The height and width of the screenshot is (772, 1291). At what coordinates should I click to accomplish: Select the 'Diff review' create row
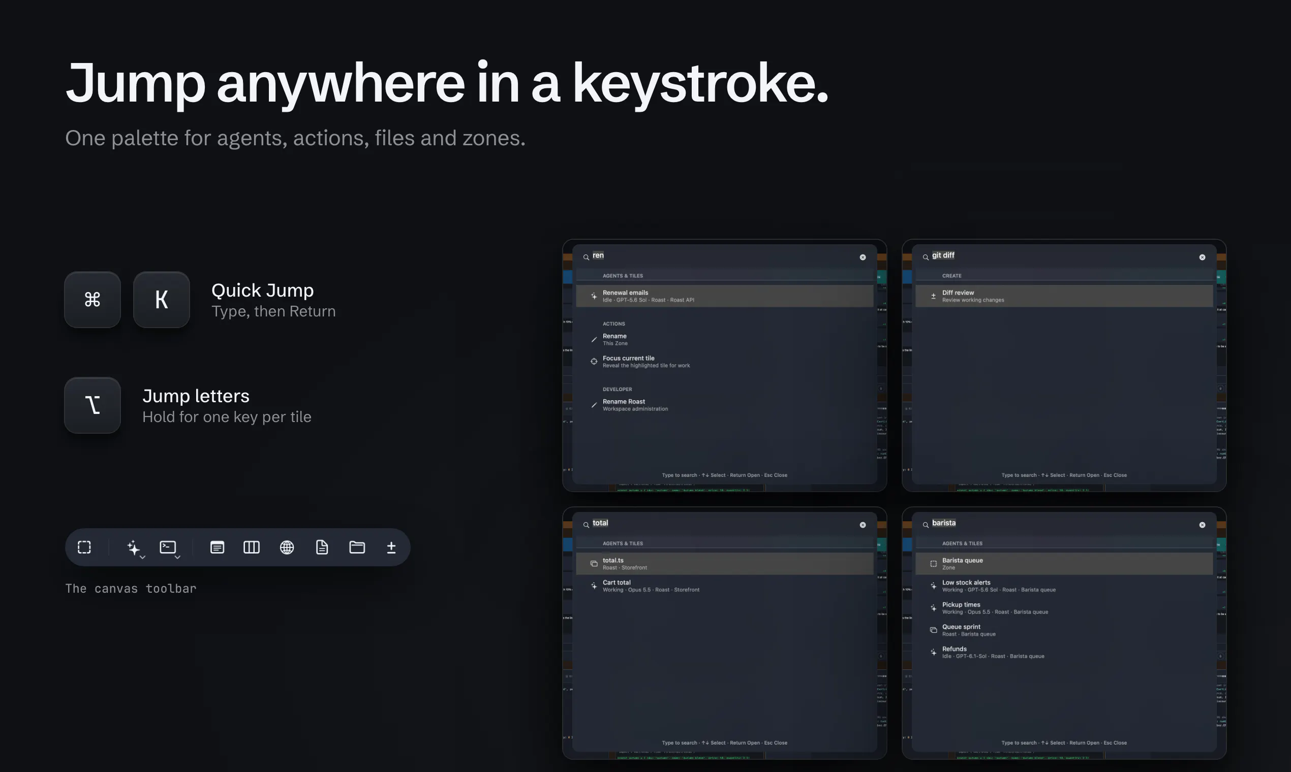(x=1064, y=296)
